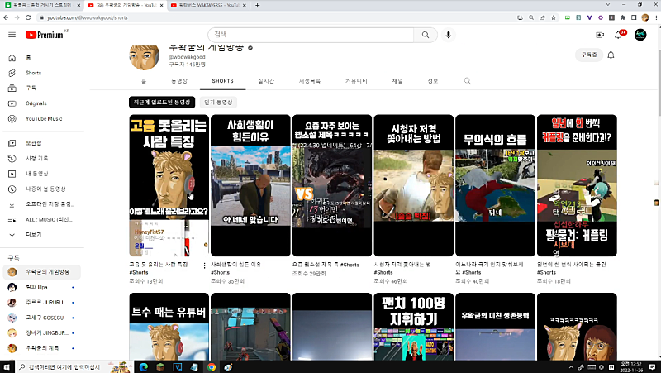The image size is (661, 373).
Task: Click the 구독중 subscribed button
Action: point(587,55)
